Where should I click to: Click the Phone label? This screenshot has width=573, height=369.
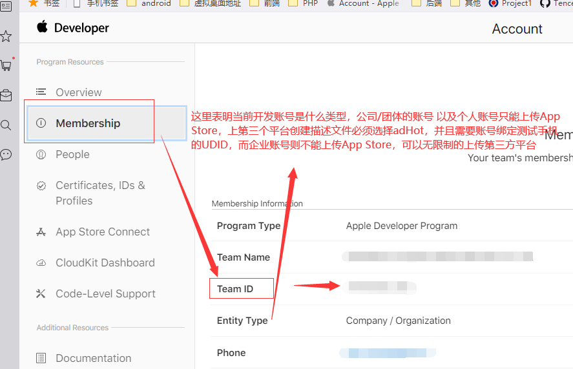pos(231,353)
